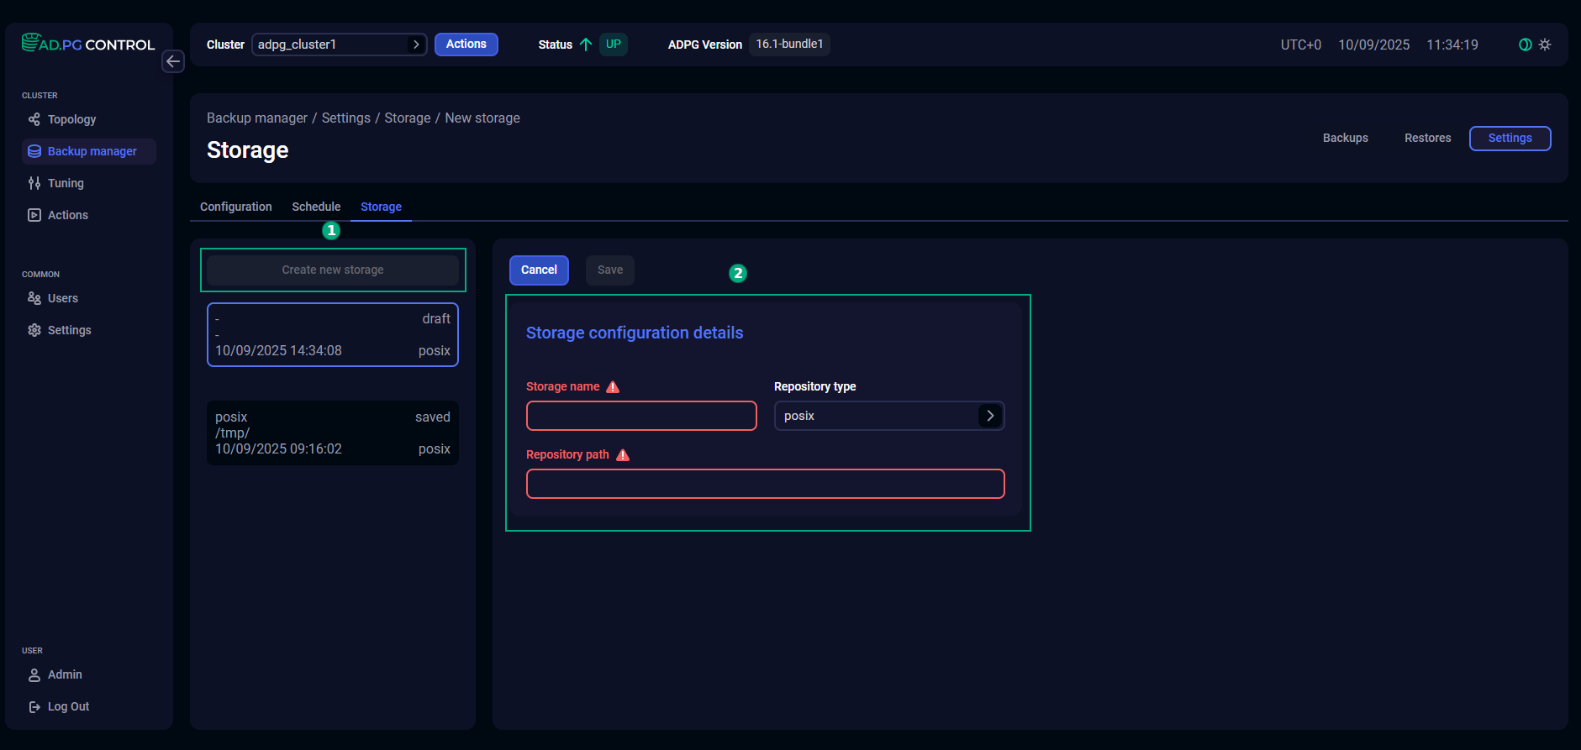The width and height of the screenshot is (1581, 750).
Task: Click the Log Out icon
Action: (x=34, y=707)
